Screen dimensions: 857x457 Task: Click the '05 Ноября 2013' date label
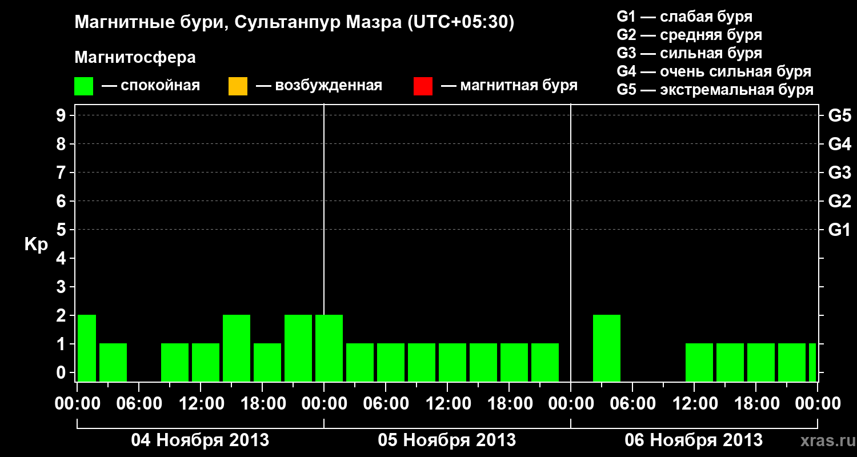tap(447, 440)
